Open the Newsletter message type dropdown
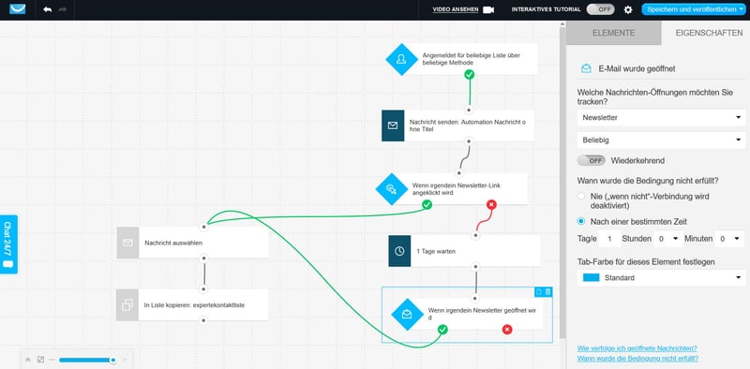This screenshot has height=369, width=750. [661, 118]
